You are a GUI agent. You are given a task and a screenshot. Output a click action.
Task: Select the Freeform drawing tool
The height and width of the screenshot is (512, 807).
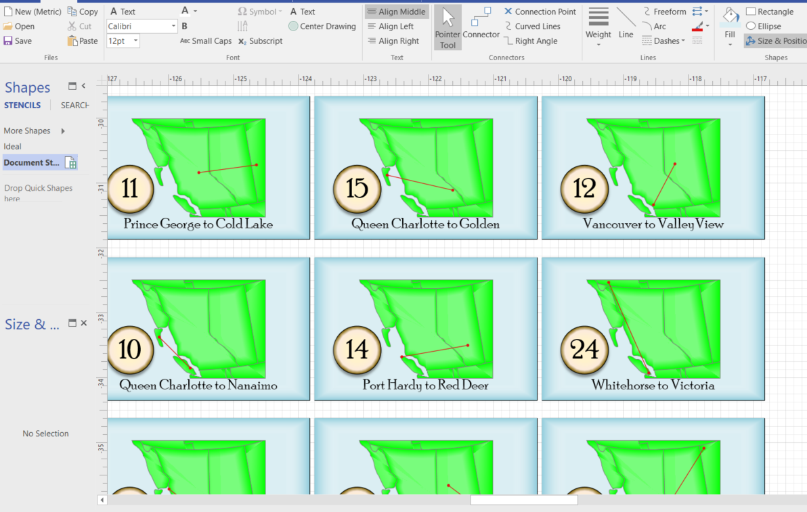(x=664, y=11)
